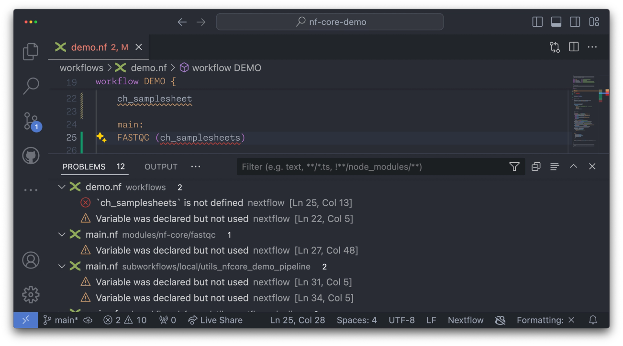The height and width of the screenshot is (346, 623).
Task: Toggle the secondary sidebar layout icon
Action: coord(575,22)
